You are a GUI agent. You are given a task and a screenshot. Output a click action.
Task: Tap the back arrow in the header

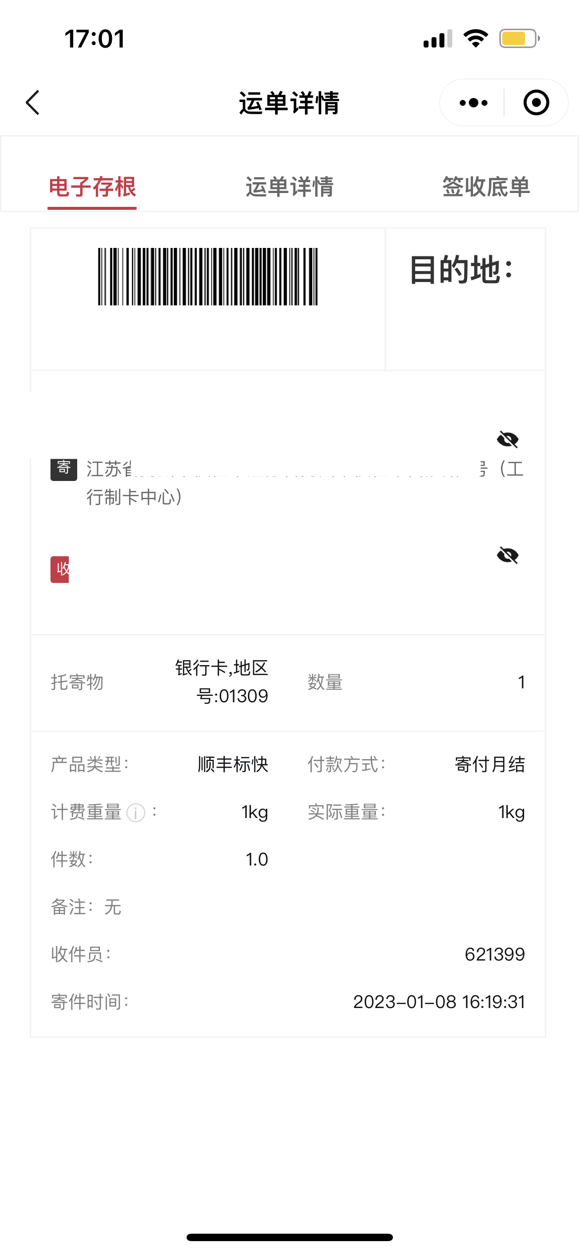click(x=33, y=102)
